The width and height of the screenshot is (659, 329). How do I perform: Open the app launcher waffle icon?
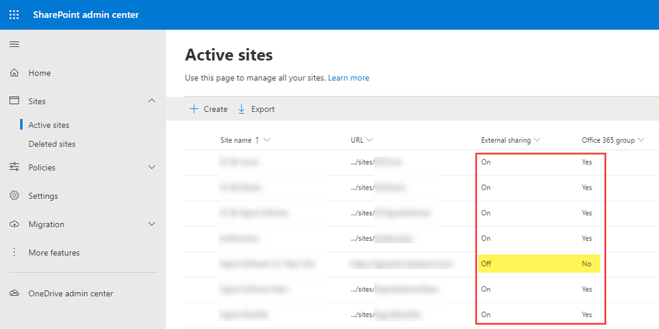tap(14, 14)
